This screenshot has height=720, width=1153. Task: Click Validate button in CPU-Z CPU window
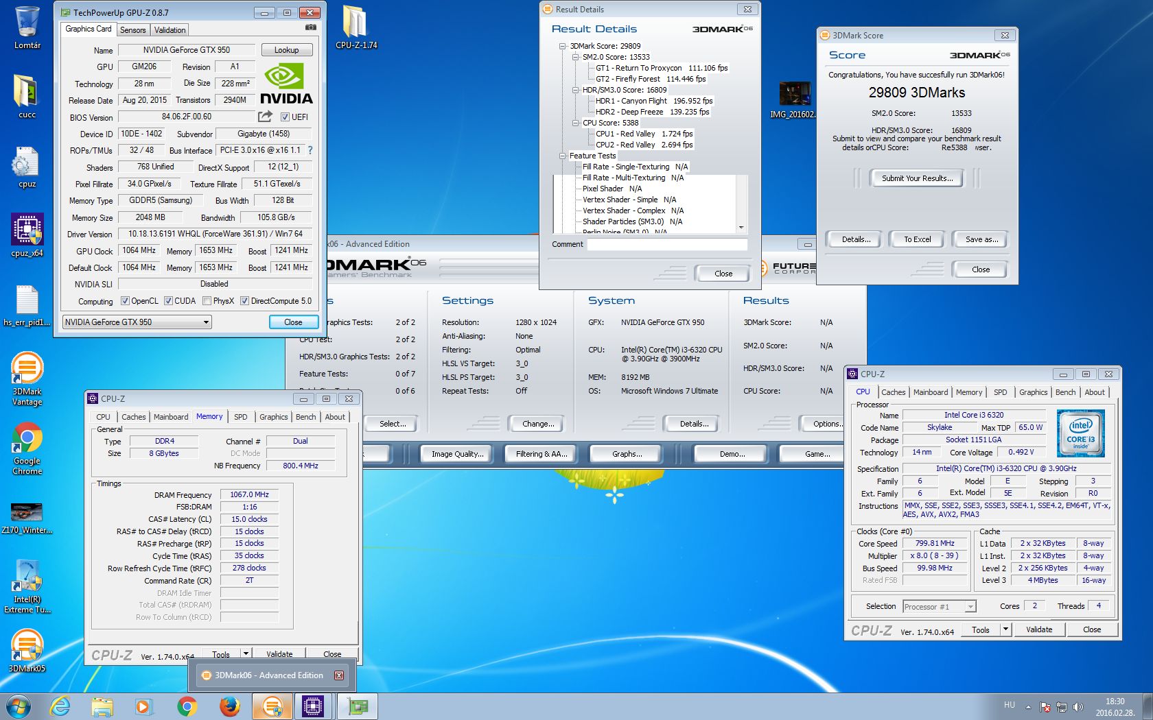point(1038,629)
